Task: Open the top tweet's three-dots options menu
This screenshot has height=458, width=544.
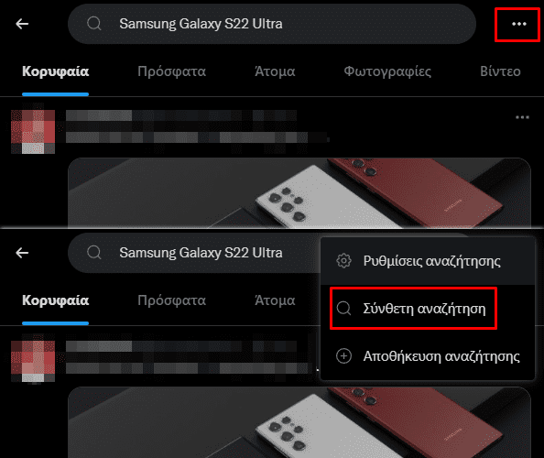Action: [x=522, y=117]
